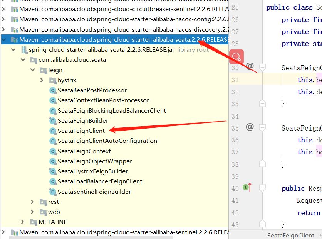Click the fold end marker on line 38
The width and height of the screenshot is (322, 239).
(262, 164)
